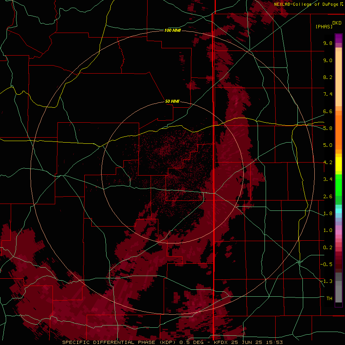Screen dimensions: 345x345
Task: Click the 9.8 value on the color scale
Action: 328,43
